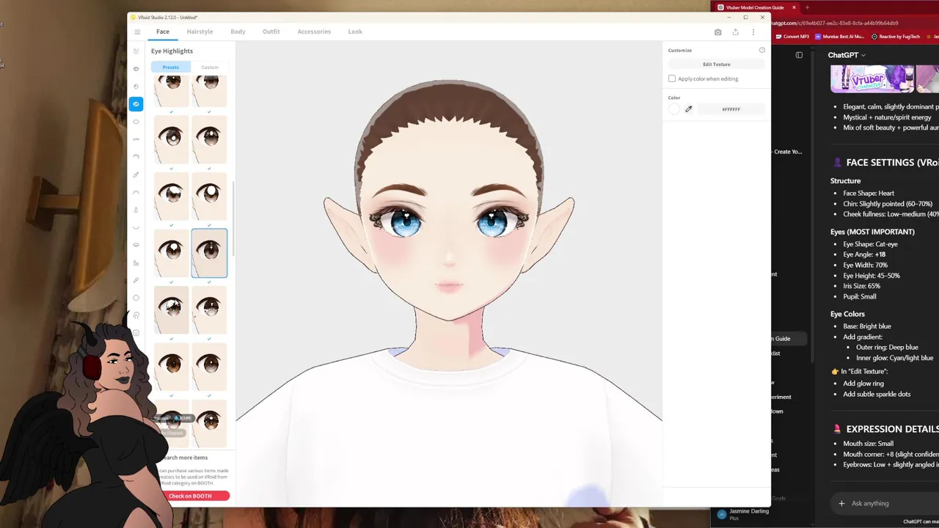This screenshot has width=939, height=528.
Task: Open the Eyeliner brush category icon
Action: (x=136, y=175)
